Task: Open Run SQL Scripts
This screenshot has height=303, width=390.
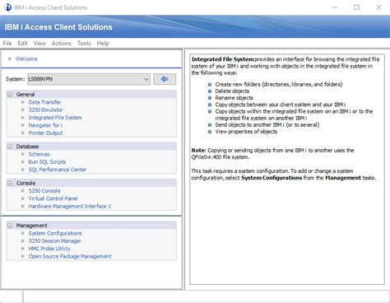Action: click(x=47, y=162)
